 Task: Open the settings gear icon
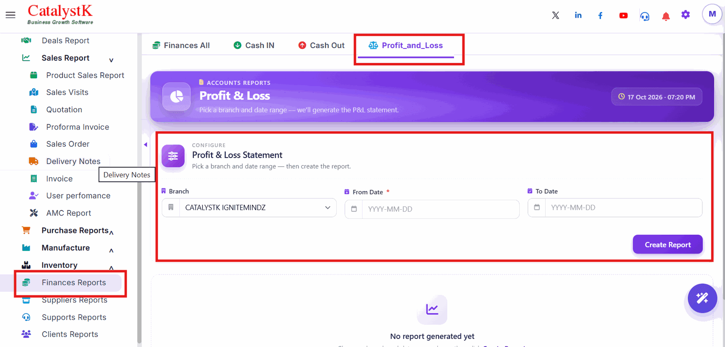(686, 14)
